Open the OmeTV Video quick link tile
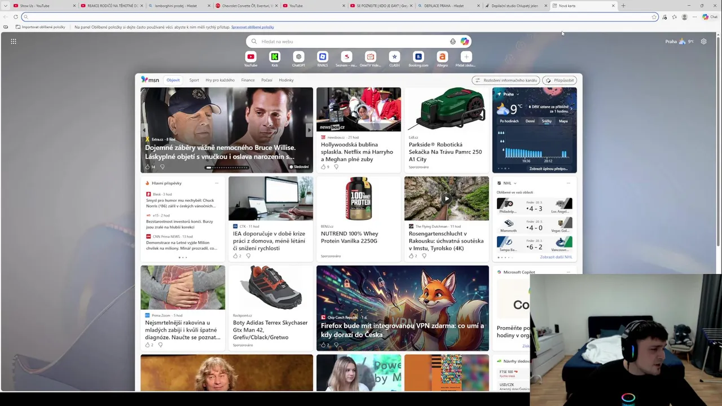Image resolution: width=722 pixels, height=406 pixels. point(370,59)
